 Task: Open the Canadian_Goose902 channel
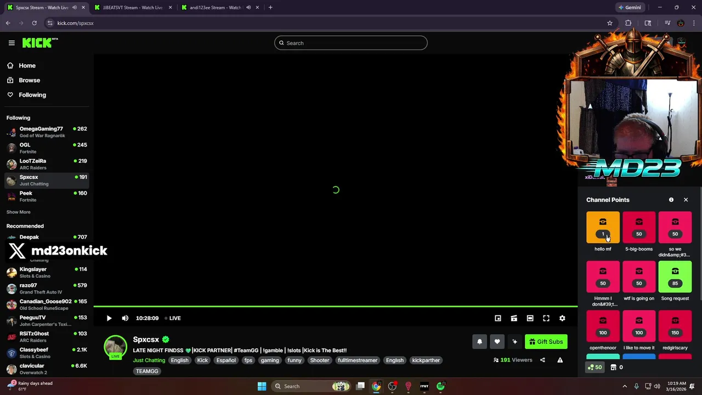click(x=47, y=304)
